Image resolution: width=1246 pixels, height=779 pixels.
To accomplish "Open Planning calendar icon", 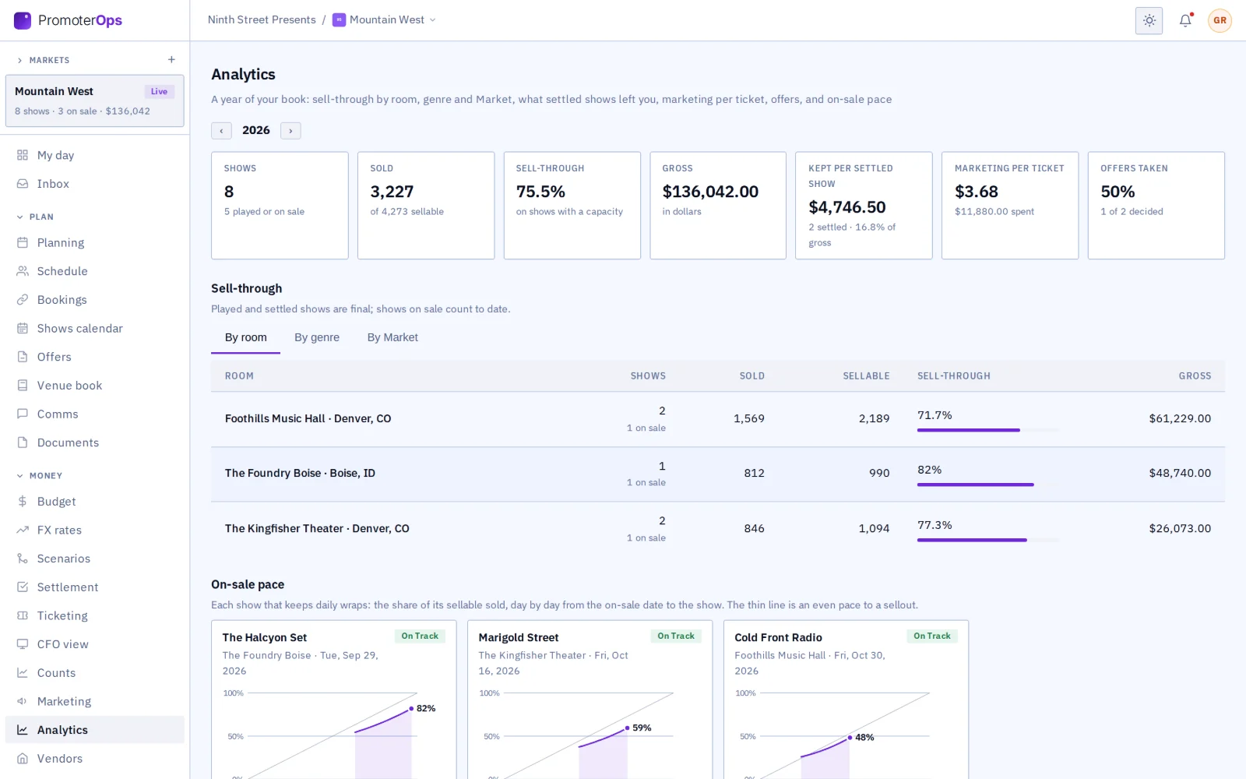I will 23,243.
